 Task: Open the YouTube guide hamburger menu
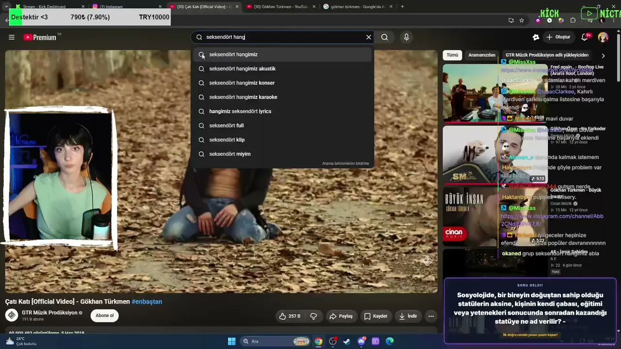(12, 37)
